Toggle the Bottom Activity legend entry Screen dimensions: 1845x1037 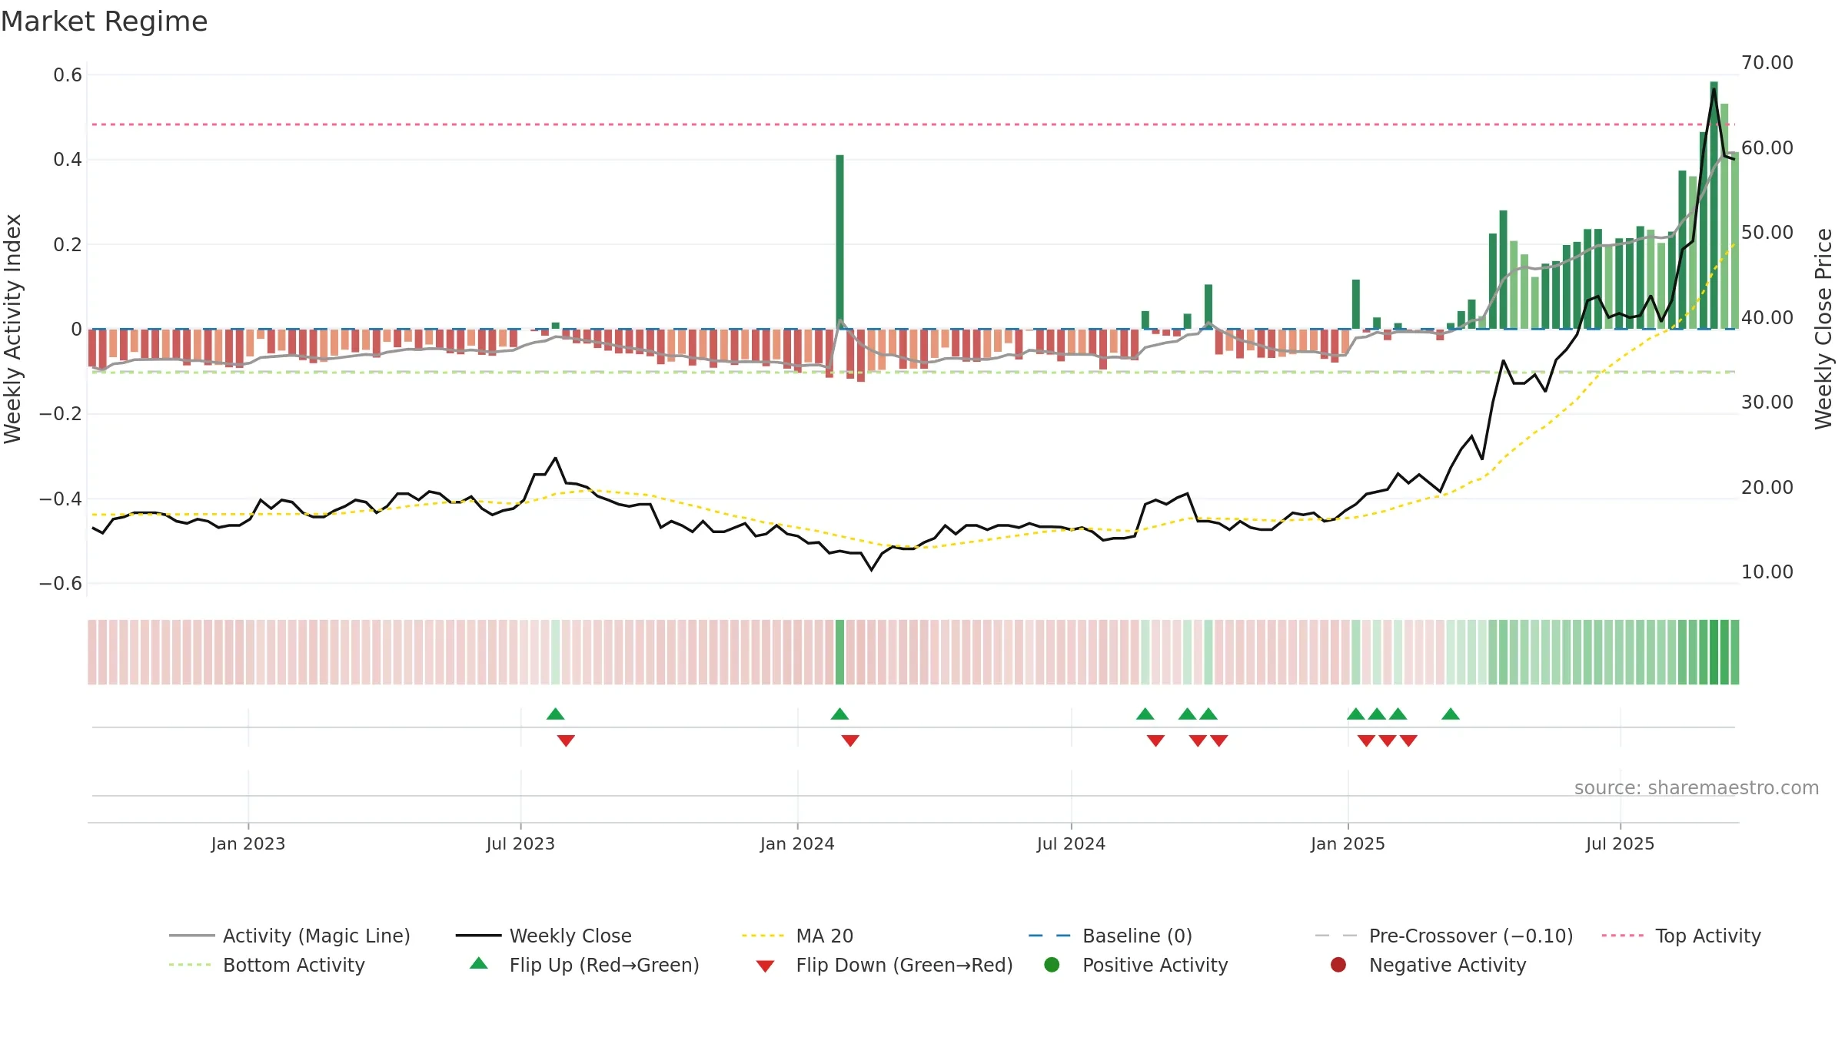[267, 965]
